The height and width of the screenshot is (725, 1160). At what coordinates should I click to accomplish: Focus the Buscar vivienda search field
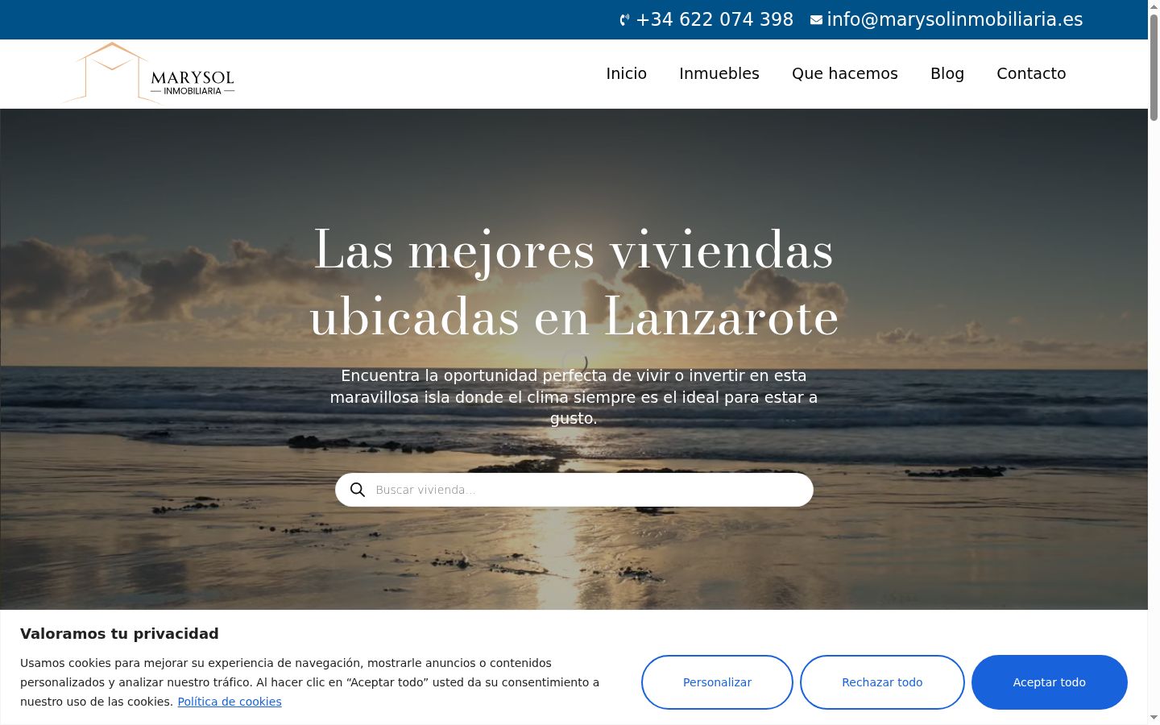click(574, 490)
